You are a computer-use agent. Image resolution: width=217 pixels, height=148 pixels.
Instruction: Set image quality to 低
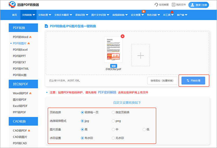pyautogui.click(x=144, y=129)
